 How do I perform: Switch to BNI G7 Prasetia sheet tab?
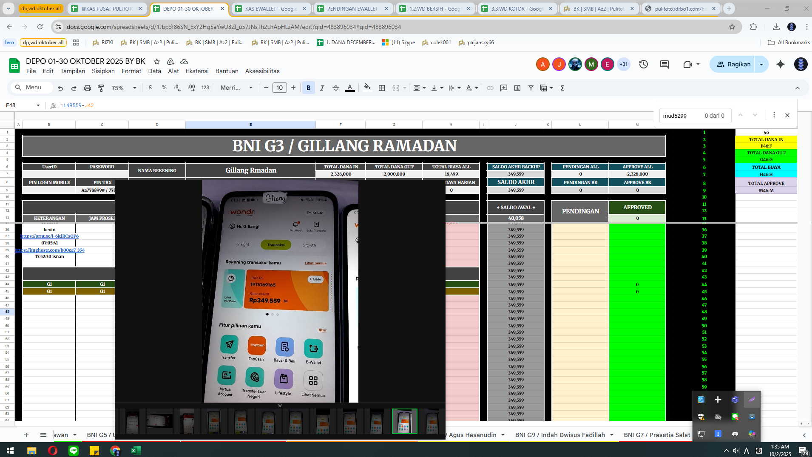(657, 434)
